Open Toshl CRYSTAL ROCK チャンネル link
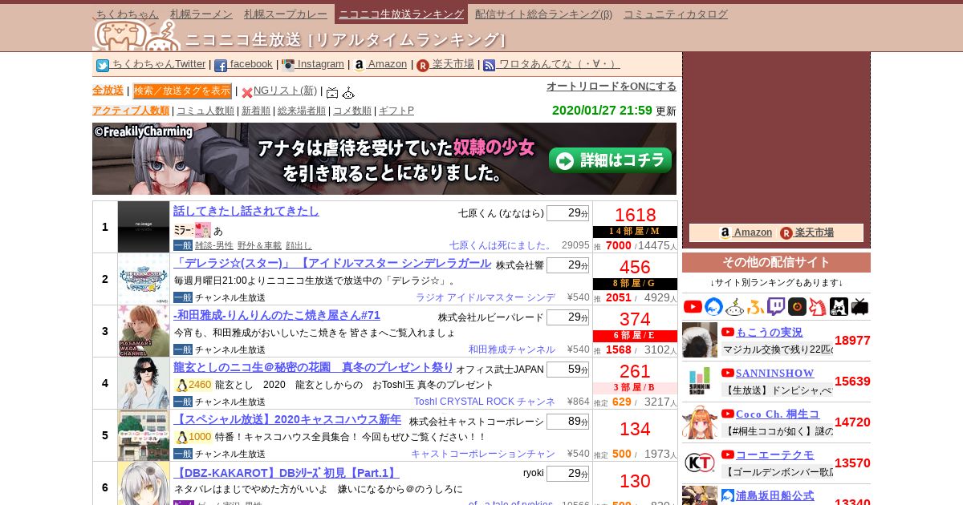The height and width of the screenshot is (505, 963). click(485, 402)
